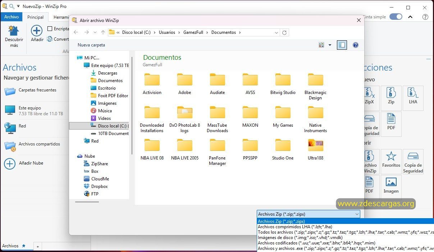Select Descargas in the navigation tree
Viewport: 434px width, 252px height.
[x=108, y=73]
